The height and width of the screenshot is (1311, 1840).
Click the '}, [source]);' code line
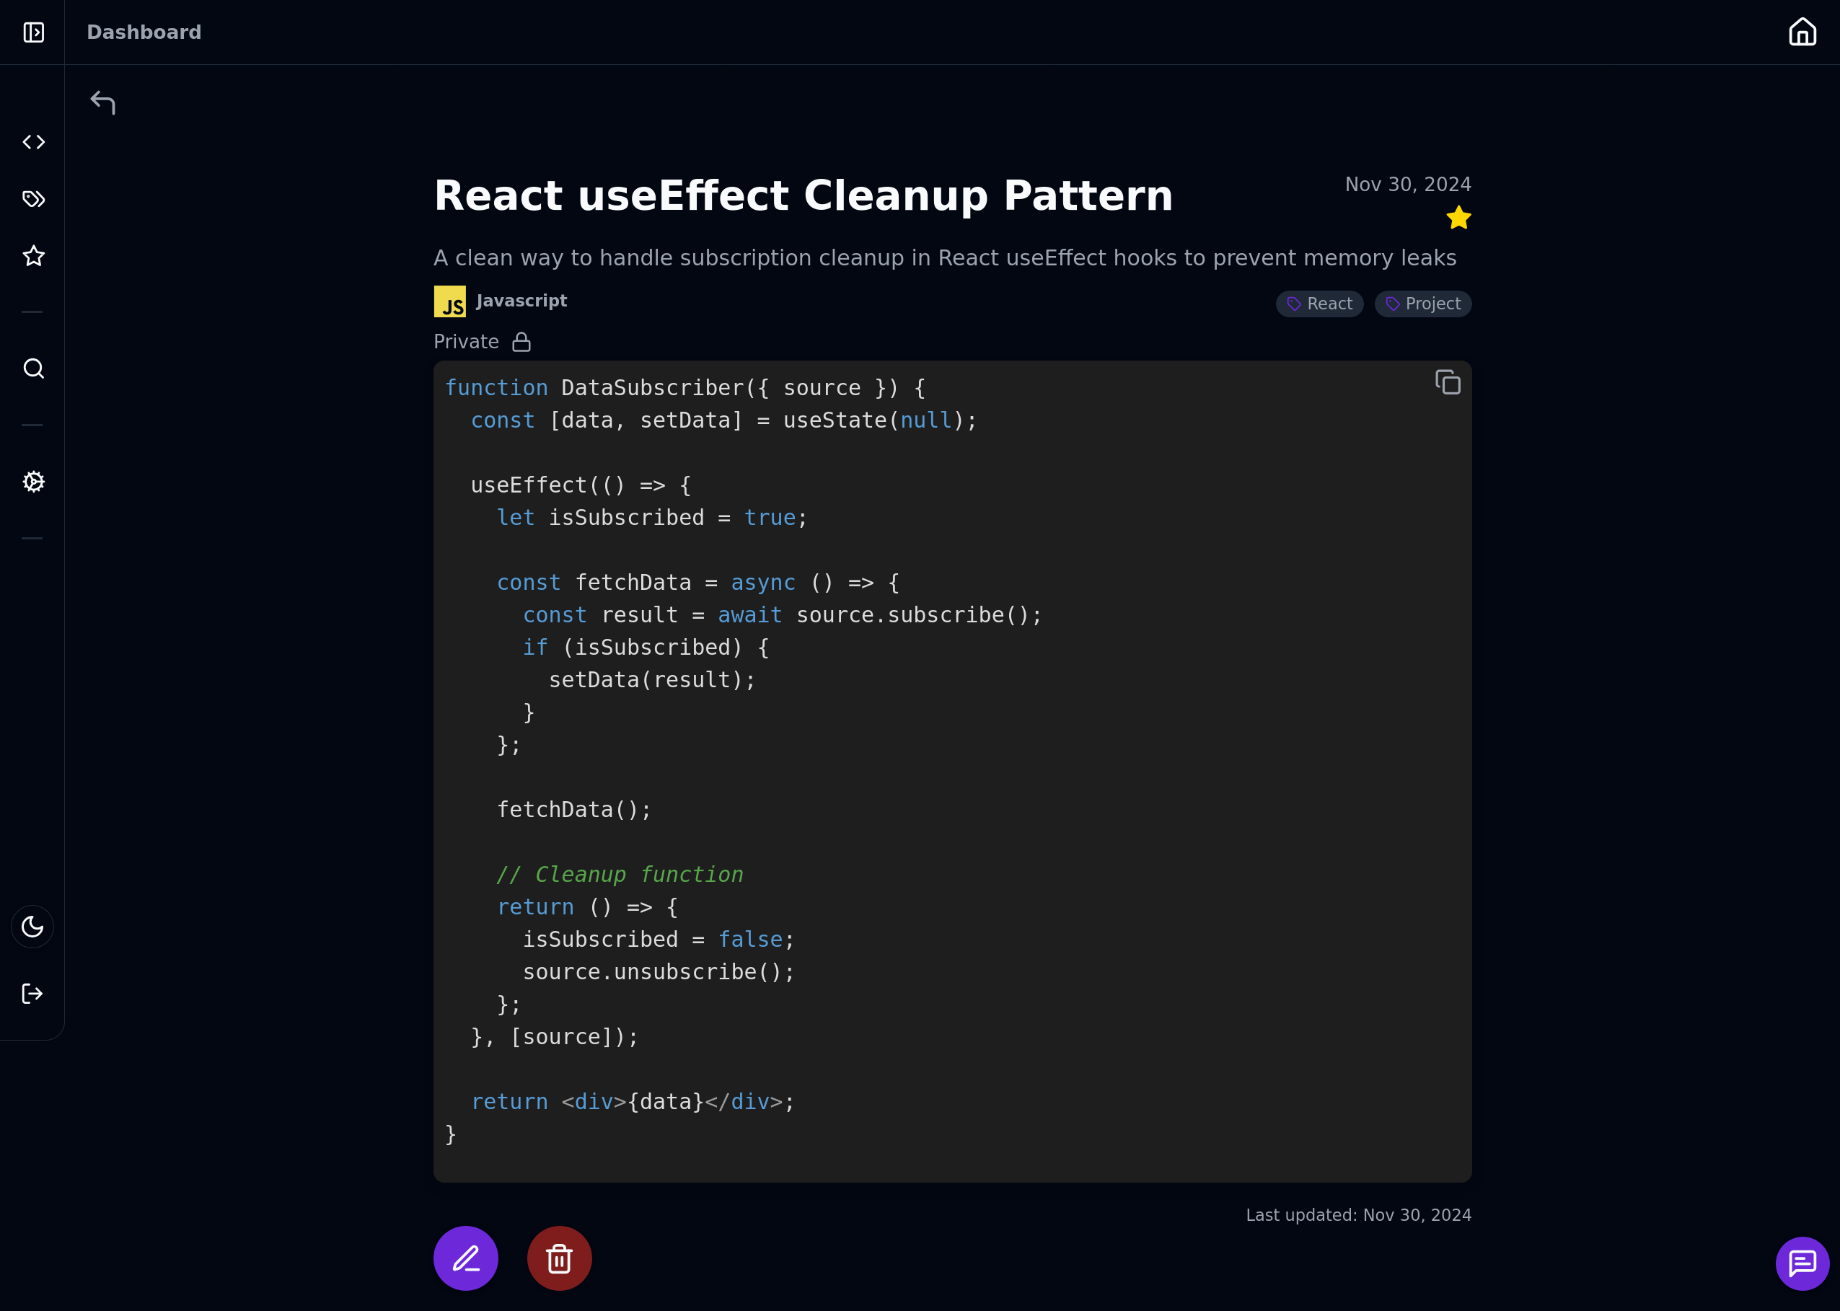coord(555,1036)
